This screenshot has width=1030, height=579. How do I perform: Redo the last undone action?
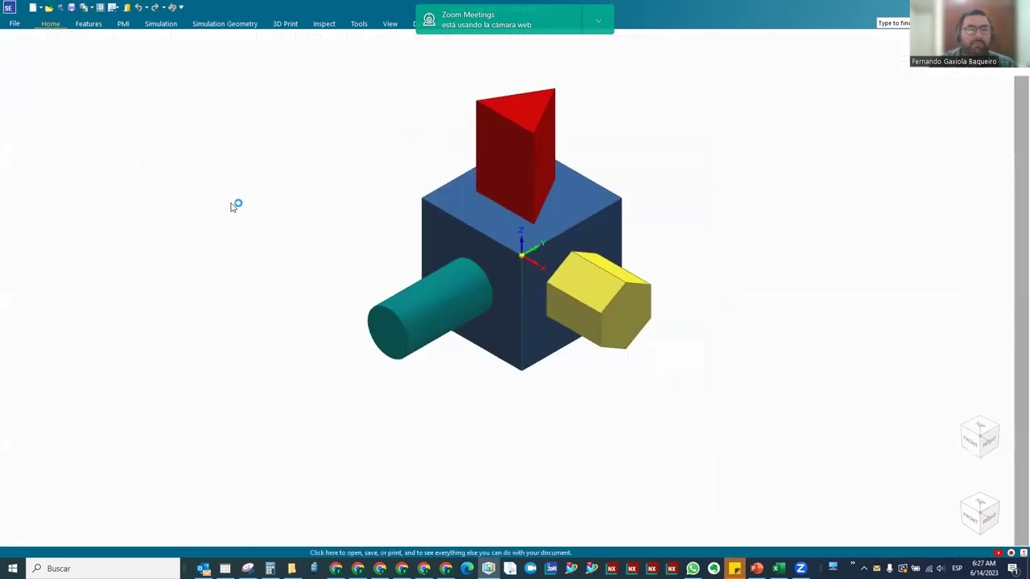[x=154, y=8]
